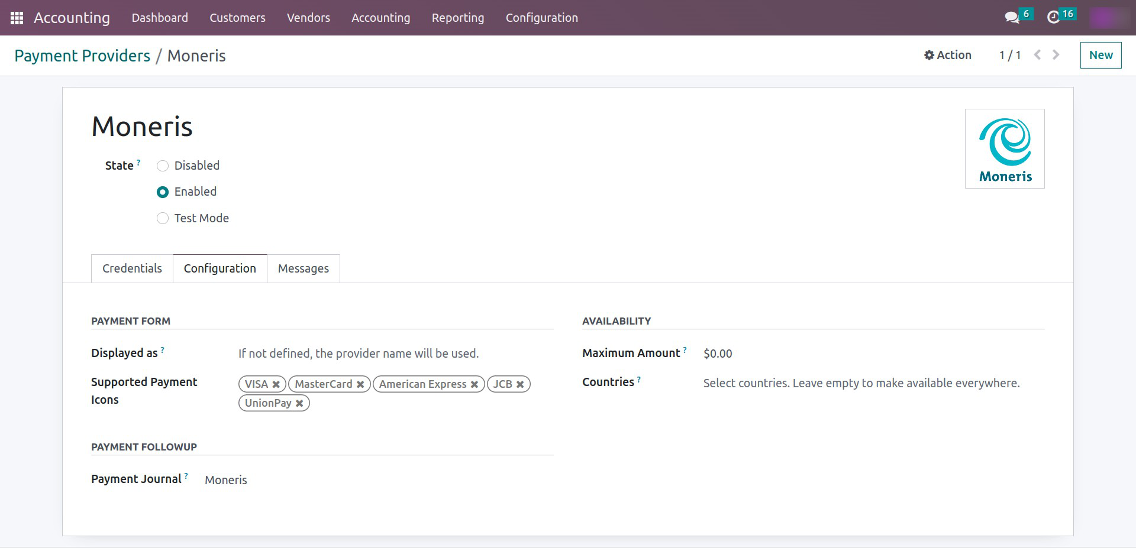This screenshot has width=1136, height=551.
Task: Click the Moneris logo image
Action: [x=1005, y=149]
